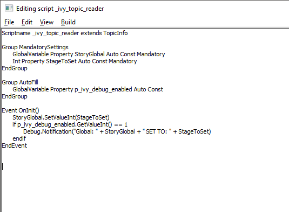Place cursor on the empty line with caret
This screenshot has height=212, width=289.
pos(3,167)
